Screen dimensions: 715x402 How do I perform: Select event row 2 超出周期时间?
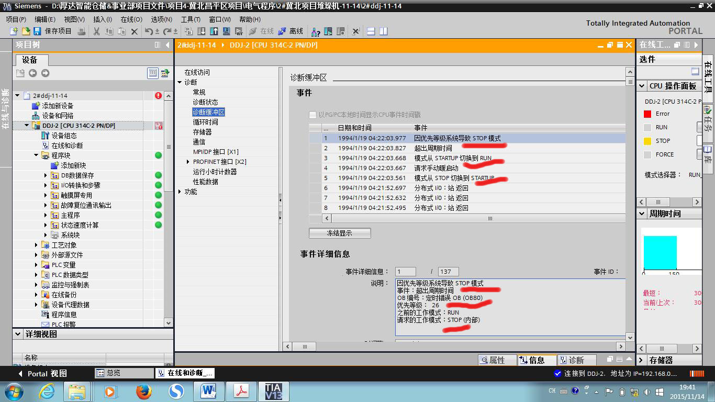tap(467, 148)
